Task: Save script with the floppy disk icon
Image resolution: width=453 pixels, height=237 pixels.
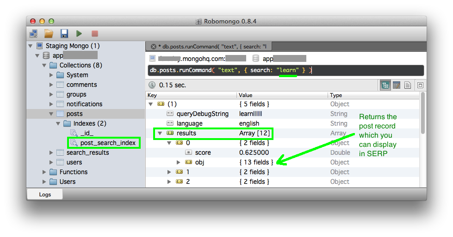Action: click(64, 34)
